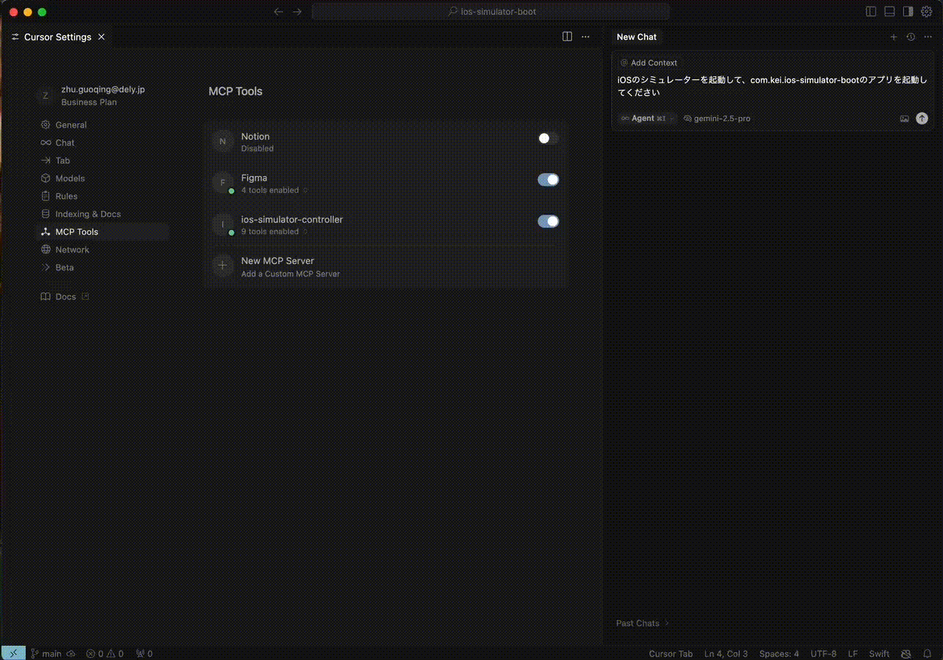The height and width of the screenshot is (660, 943).
Task: Open the main branch indicator
Action: [46, 653]
